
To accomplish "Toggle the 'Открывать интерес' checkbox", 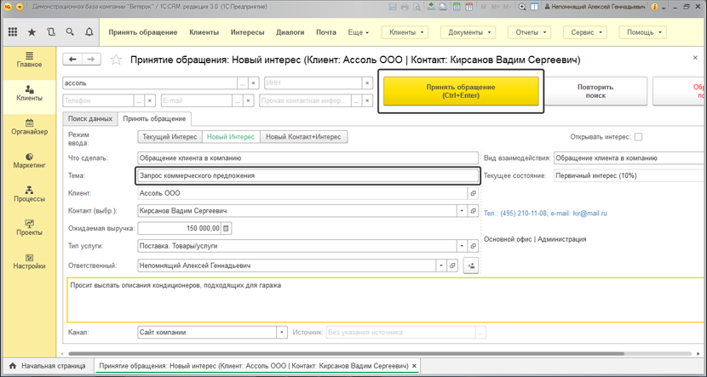I will 638,137.
